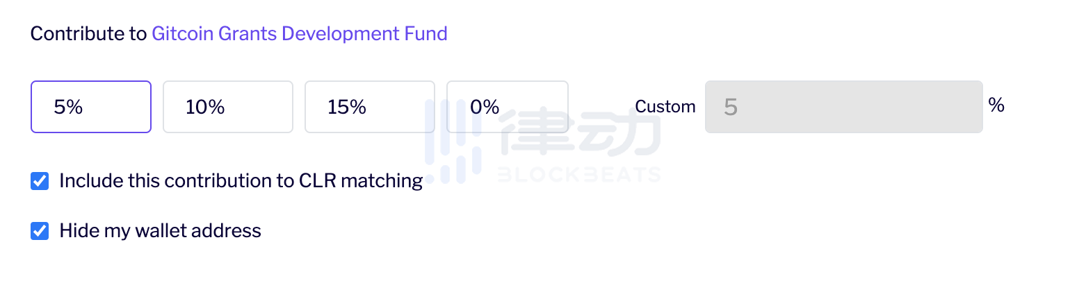Choose the 10% contribution option
This screenshot has height=283, width=1086.
[x=228, y=107]
